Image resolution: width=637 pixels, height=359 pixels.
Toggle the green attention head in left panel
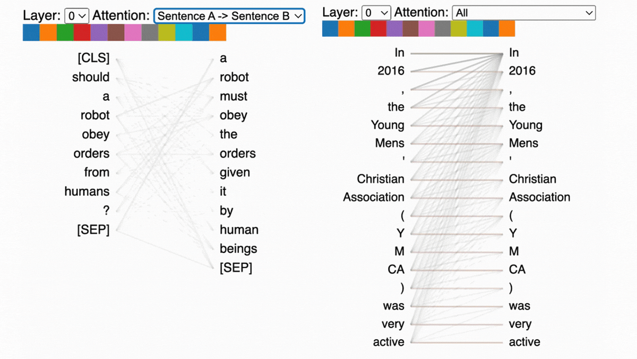pyautogui.click(x=65, y=32)
